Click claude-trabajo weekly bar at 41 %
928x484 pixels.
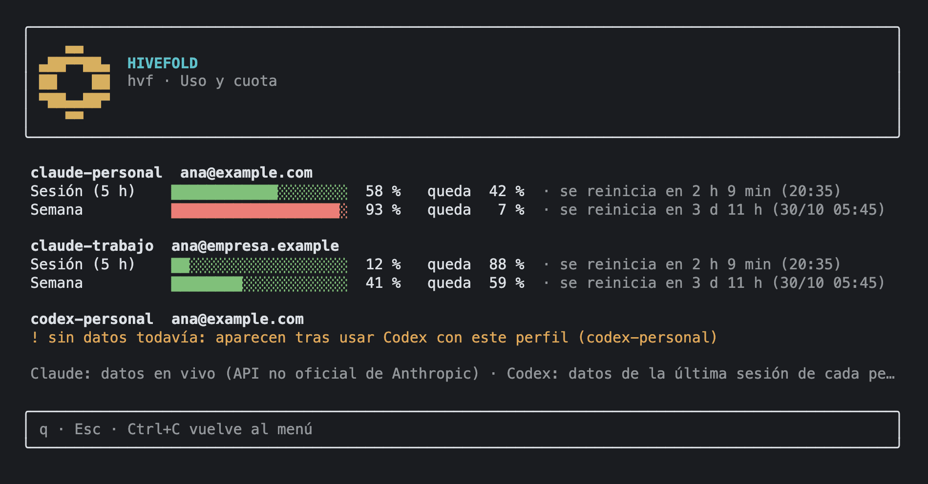[x=259, y=283]
